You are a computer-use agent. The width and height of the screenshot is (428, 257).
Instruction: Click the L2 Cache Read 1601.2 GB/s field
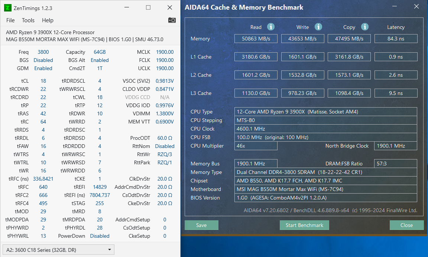pyautogui.click(x=256, y=75)
